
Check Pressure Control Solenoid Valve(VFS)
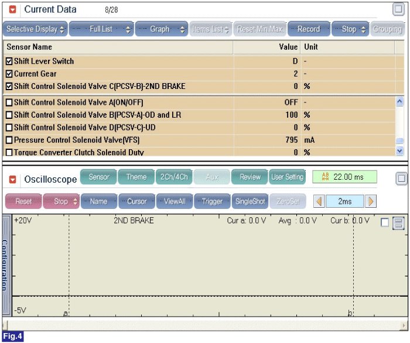pyautogui.click(x=9, y=140)
